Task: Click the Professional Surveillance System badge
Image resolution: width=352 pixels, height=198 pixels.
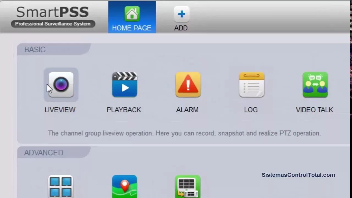Action: pyautogui.click(x=53, y=24)
